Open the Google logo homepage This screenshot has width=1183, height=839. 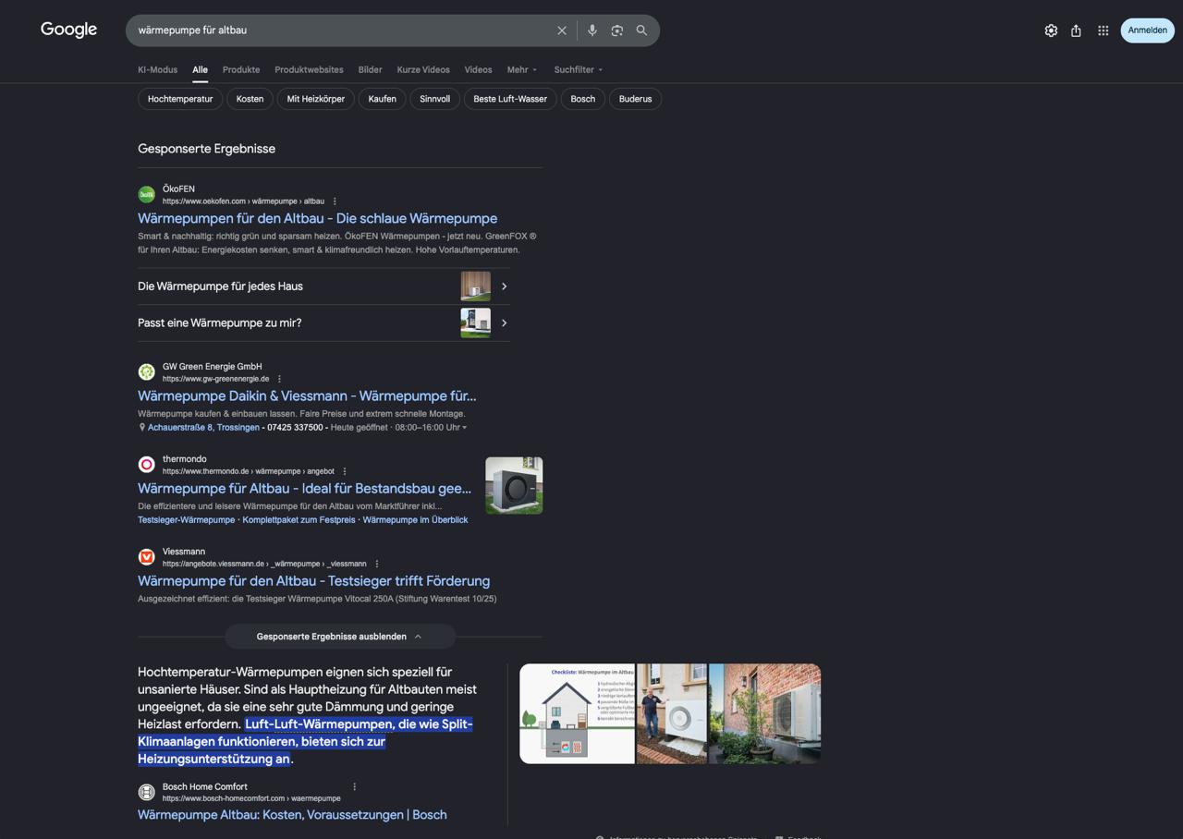68,30
